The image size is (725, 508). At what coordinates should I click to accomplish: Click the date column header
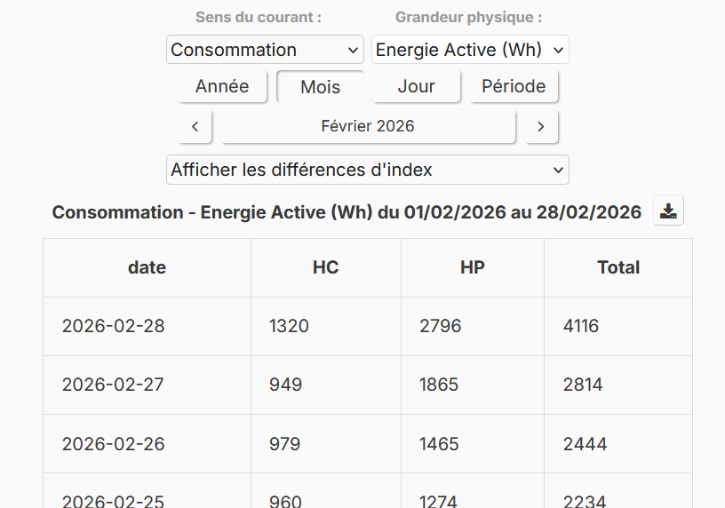tap(147, 267)
